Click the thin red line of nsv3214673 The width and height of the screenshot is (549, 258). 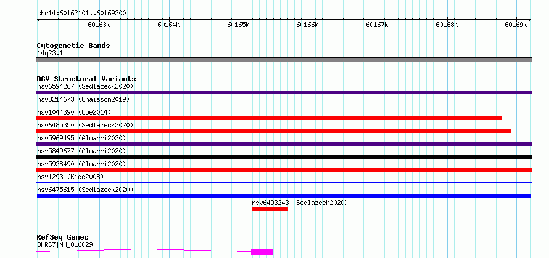coord(284,105)
